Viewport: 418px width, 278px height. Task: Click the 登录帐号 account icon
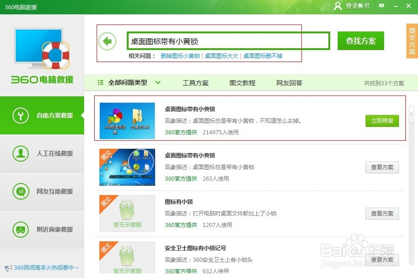pos(338,7)
